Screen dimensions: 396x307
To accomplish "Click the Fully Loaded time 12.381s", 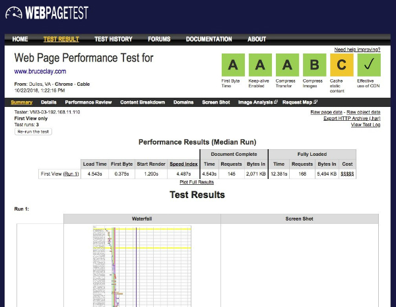I will coord(279,174).
